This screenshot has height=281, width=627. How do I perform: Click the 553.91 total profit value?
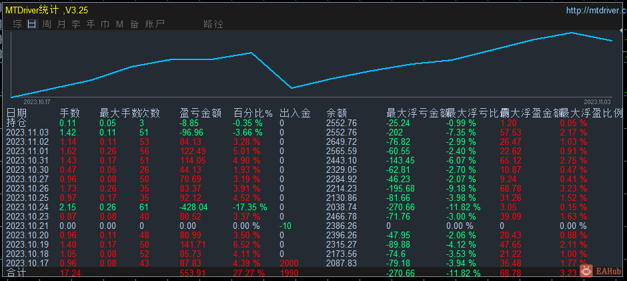point(194,273)
